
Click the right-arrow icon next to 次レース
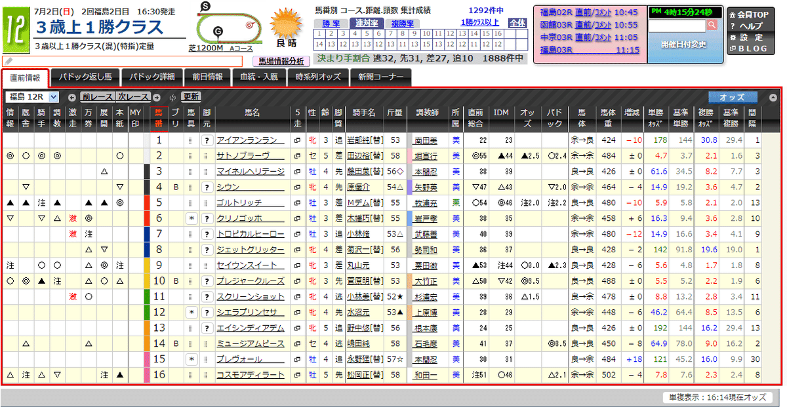coord(156,98)
